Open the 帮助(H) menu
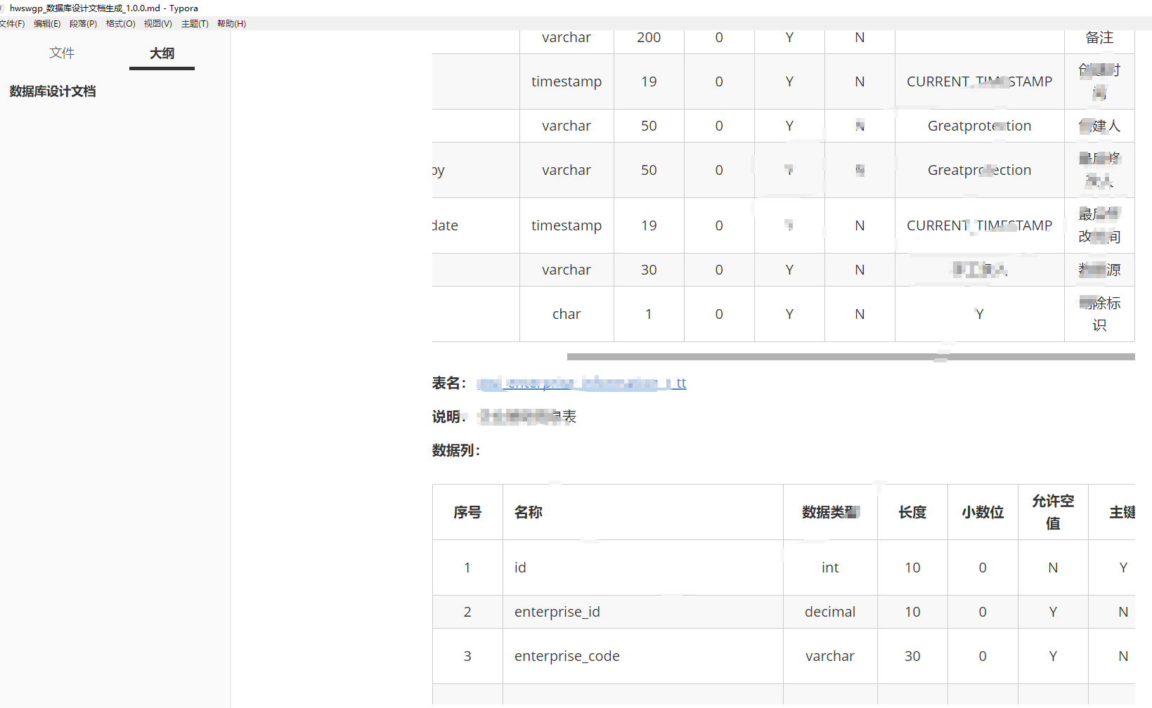The height and width of the screenshot is (708, 1152). coord(231,23)
